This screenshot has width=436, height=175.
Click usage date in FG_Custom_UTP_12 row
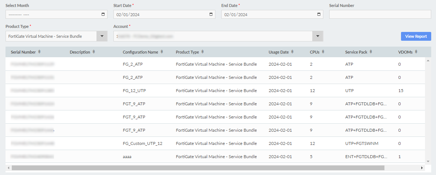[x=280, y=143]
